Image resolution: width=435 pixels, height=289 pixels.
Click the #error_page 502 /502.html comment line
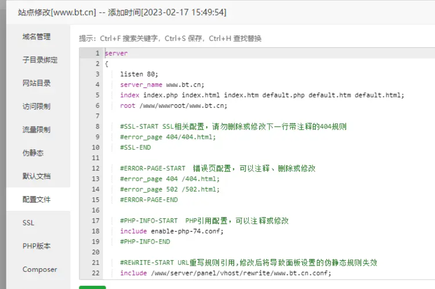[170, 189]
